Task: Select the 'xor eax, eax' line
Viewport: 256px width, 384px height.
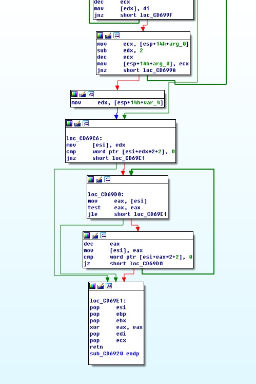Action: [x=116, y=327]
